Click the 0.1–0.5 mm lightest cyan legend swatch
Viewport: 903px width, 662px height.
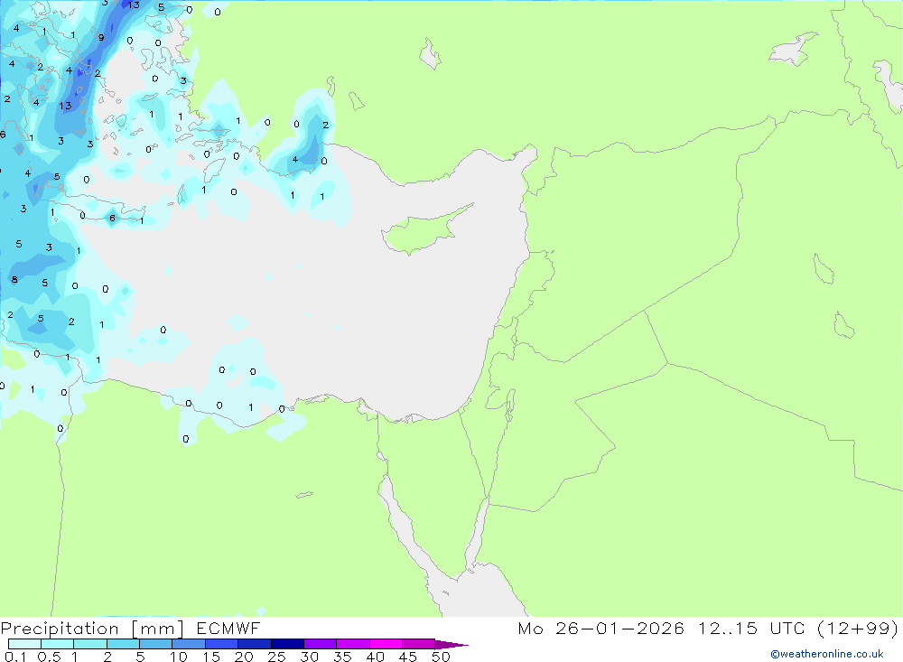[24, 644]
